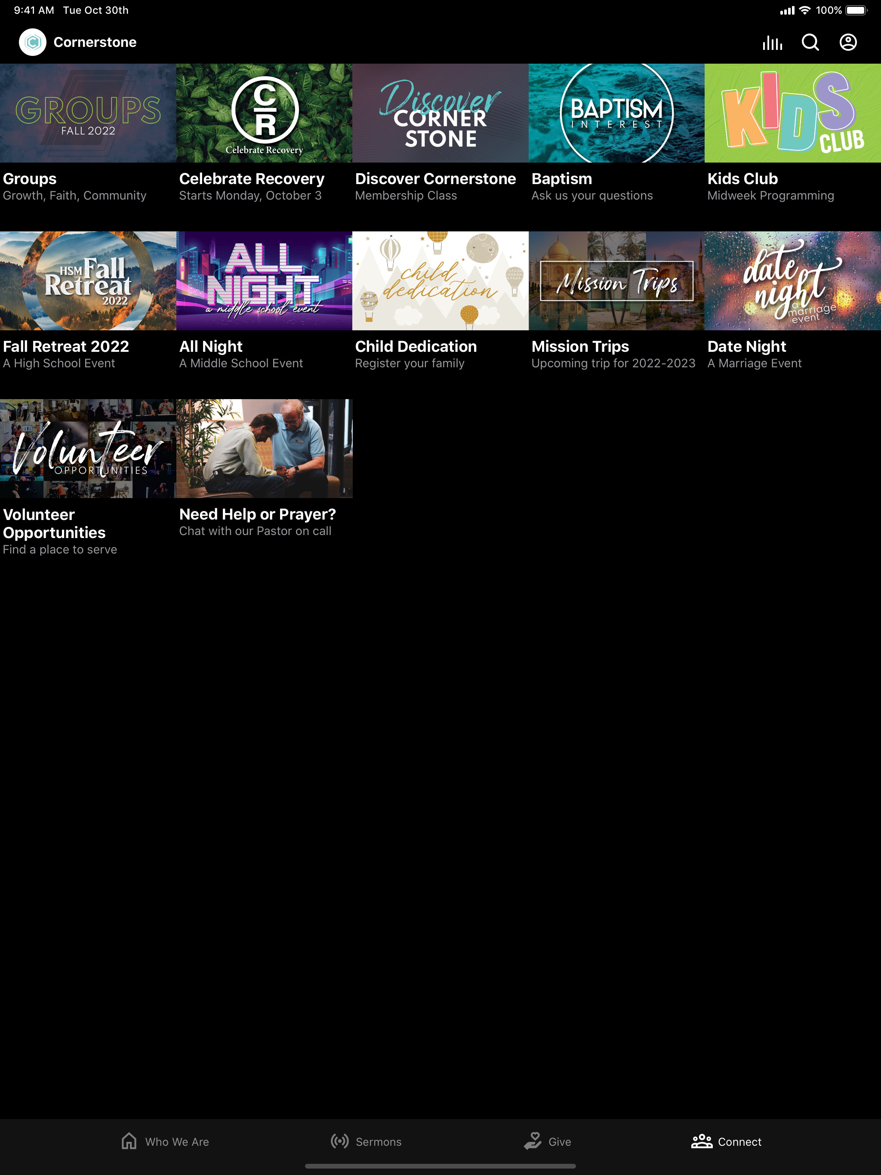Screen dimensions: 881x1175
Task: Click "Chat with our Pastor on call"
Action: [256, 531]
